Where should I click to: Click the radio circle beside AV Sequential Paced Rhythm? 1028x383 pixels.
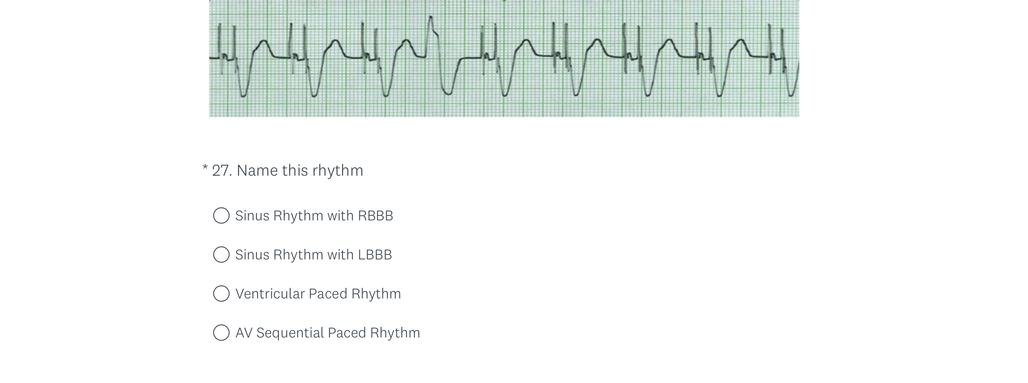(221, 332)
